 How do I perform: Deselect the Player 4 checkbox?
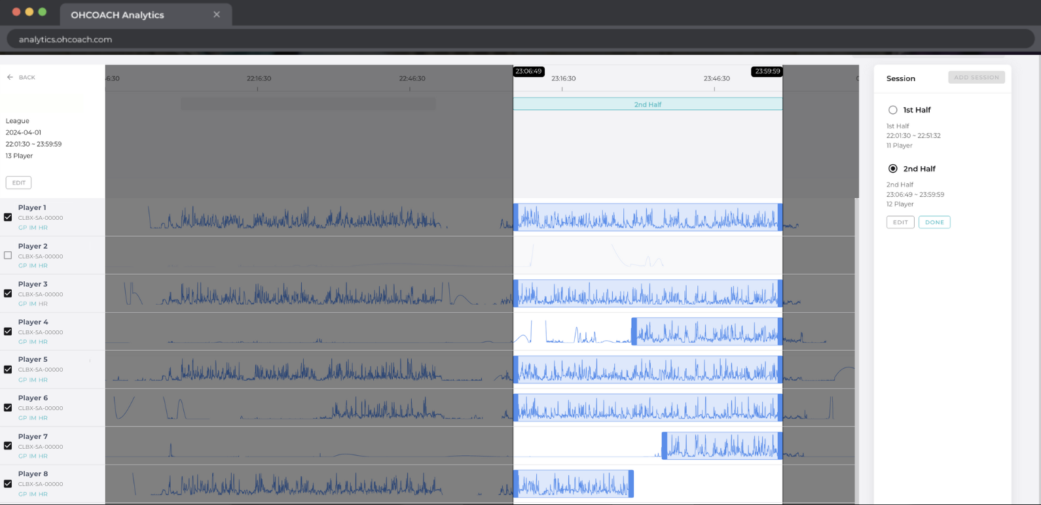(8, 331)
